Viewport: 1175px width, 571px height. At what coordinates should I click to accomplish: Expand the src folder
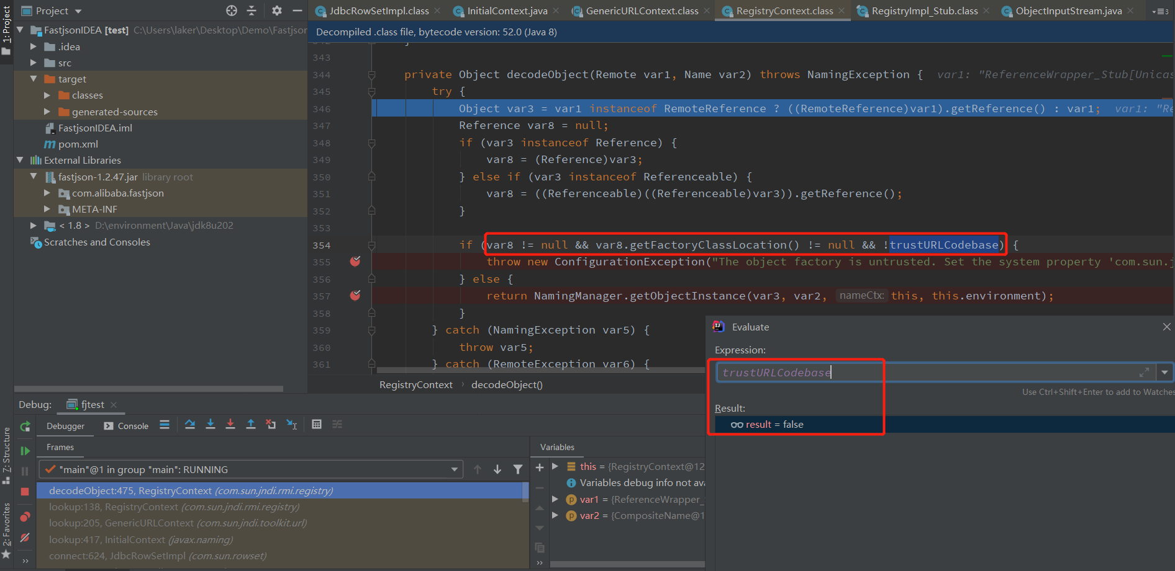(x=34, y=63)
